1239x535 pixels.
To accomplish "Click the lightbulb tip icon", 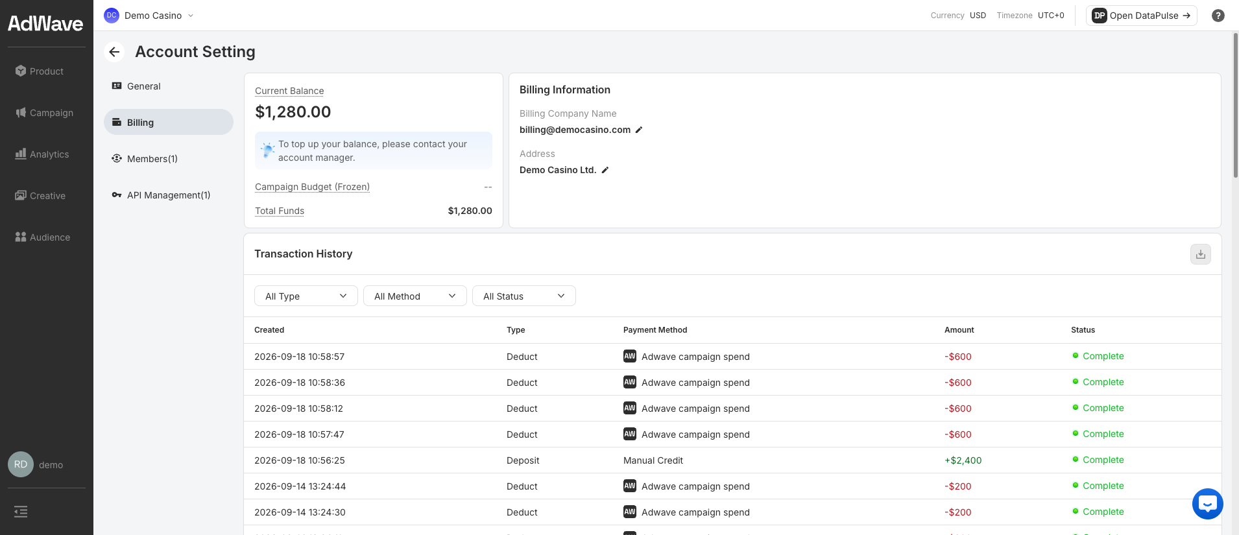I will point(267,150).
